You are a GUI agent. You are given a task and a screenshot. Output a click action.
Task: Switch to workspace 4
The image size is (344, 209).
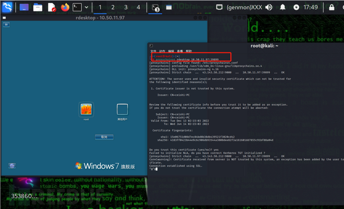pos(139,7)
